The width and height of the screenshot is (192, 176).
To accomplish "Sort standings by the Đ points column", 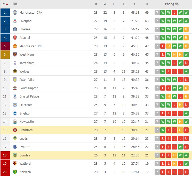I will (147, 4).
